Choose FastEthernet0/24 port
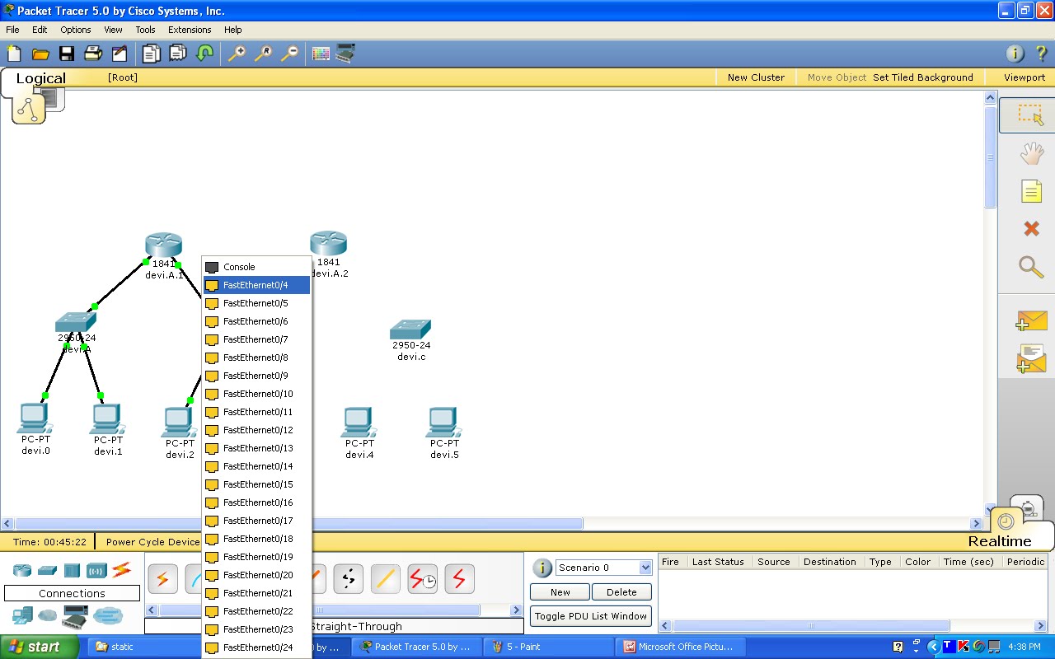Image resolution: width=1055 pixels, height=659 pixels. (x=257, y=647)
